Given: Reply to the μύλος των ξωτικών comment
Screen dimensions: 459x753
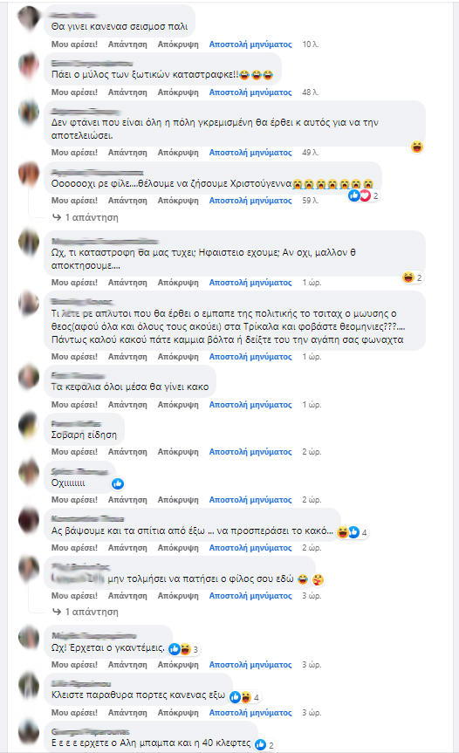Looking at the screenshot, I should [127, 92].
